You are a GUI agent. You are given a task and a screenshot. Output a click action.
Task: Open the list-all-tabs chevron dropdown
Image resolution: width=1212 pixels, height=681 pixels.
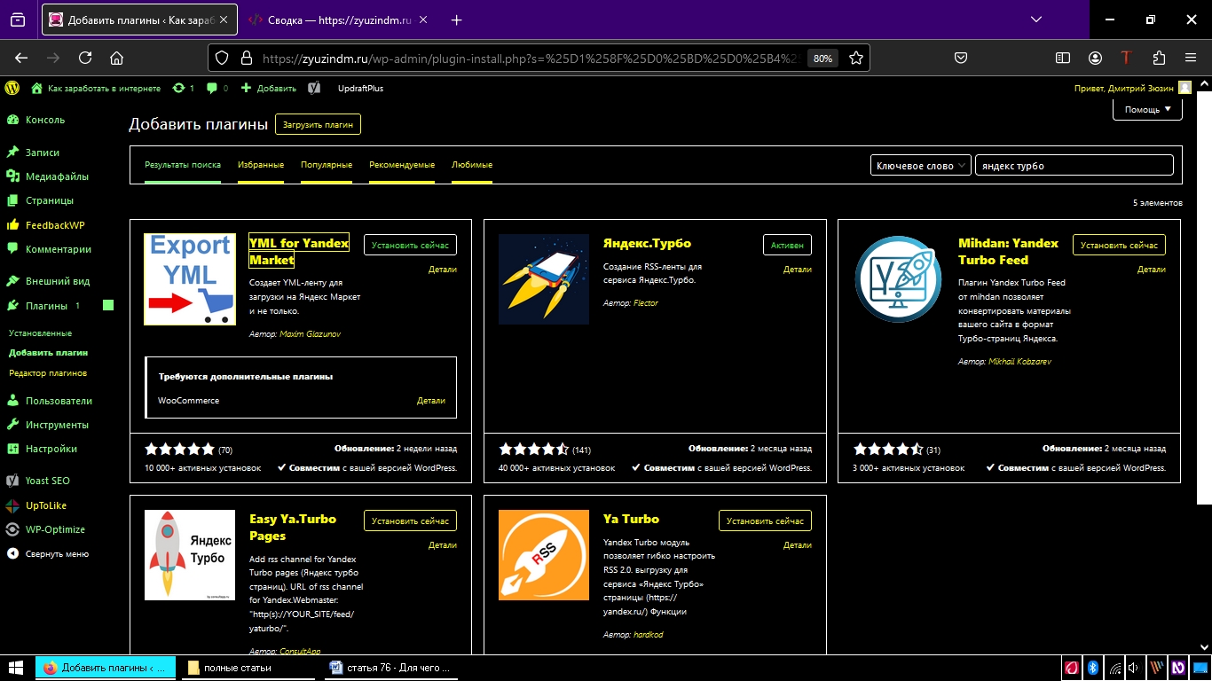pyautogui.click(x=1036, y=20)
